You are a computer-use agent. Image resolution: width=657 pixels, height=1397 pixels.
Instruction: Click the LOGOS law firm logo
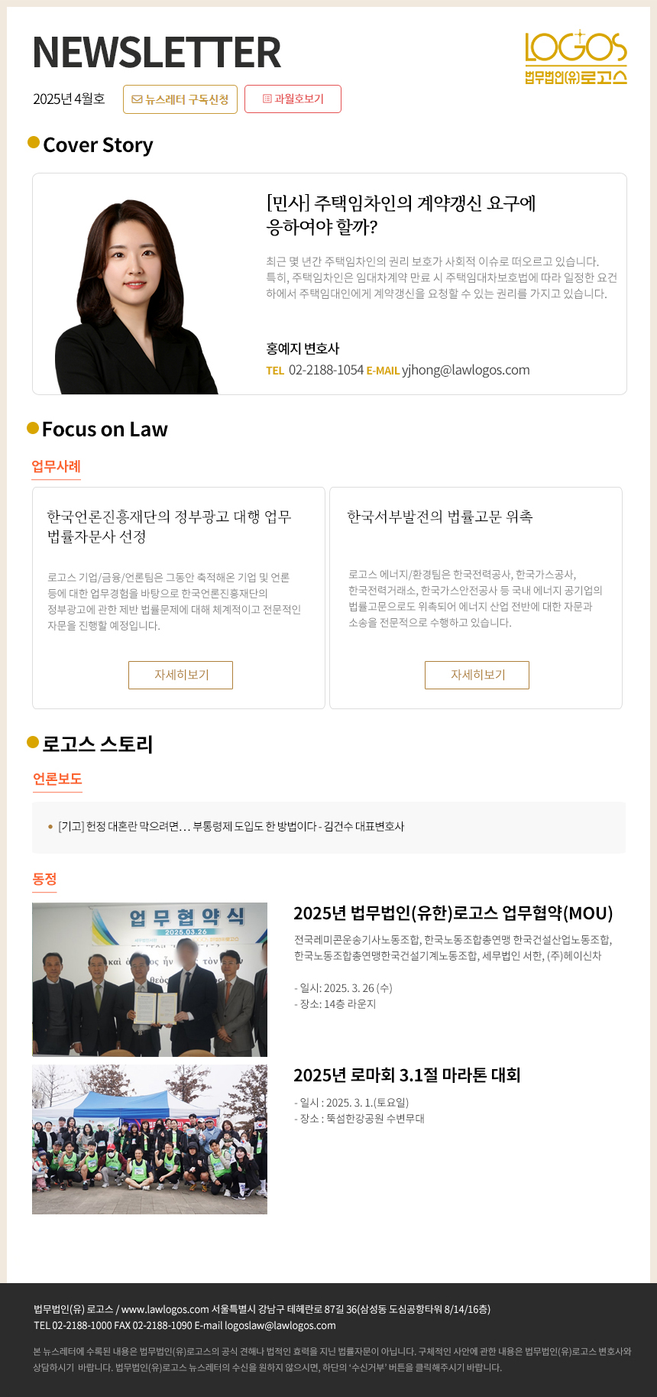pyautogui.click(x=576, y=57)
